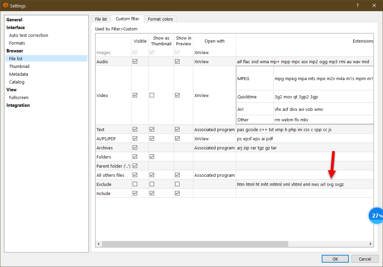Click the horizontal scrollbar left arrow
The height and width of the screenshot is (267, 383).
[x=99, y=244]
